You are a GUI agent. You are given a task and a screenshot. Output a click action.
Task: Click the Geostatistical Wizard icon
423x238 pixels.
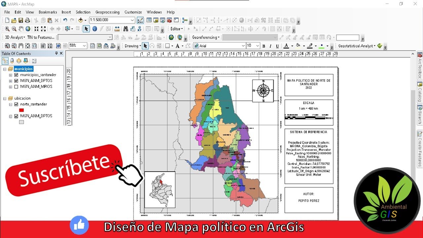pyautogui.click(x=380, y=46)
